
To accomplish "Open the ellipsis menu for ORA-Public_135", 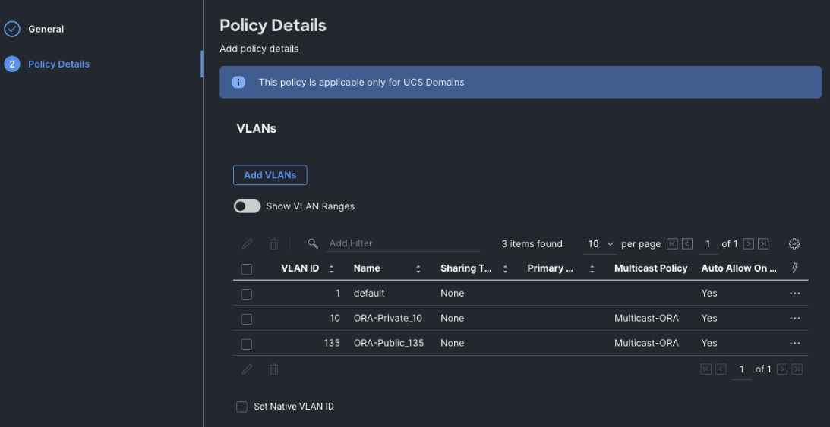I will point(794,344).
